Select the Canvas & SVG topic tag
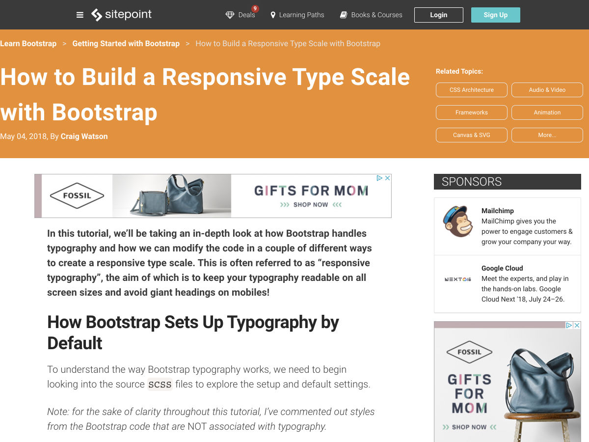The width and height of the screenshot is (589, 442). click(x=471, y=135)
